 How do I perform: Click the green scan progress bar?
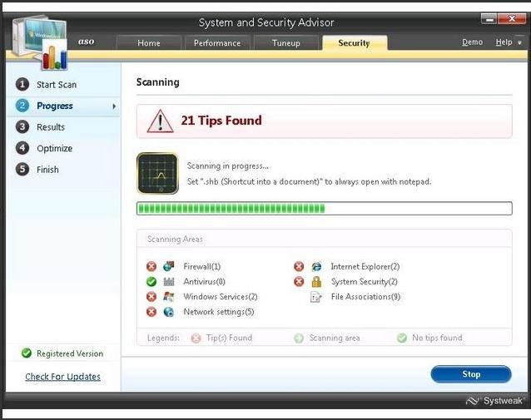[325, 208]
